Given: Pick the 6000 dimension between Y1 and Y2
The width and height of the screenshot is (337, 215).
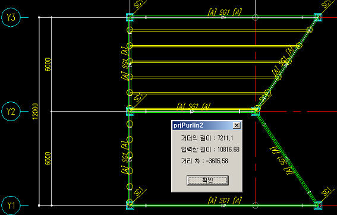Looking at the screenshot, I should 48,159.
